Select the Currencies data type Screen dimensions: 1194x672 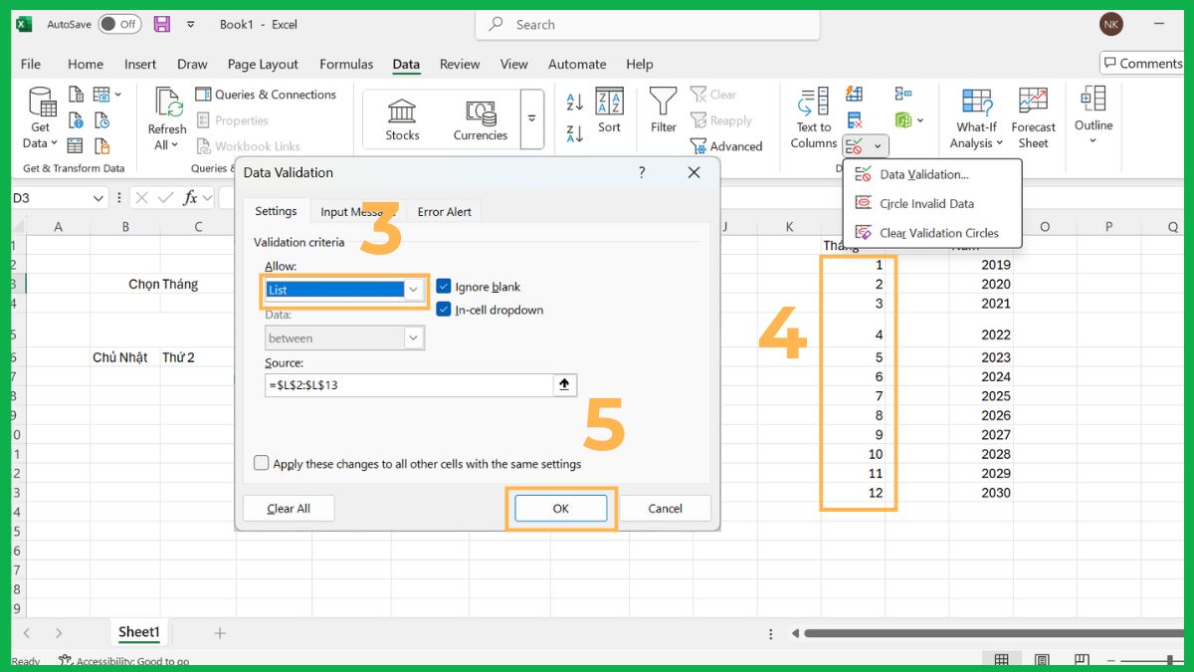click(480, 114)
